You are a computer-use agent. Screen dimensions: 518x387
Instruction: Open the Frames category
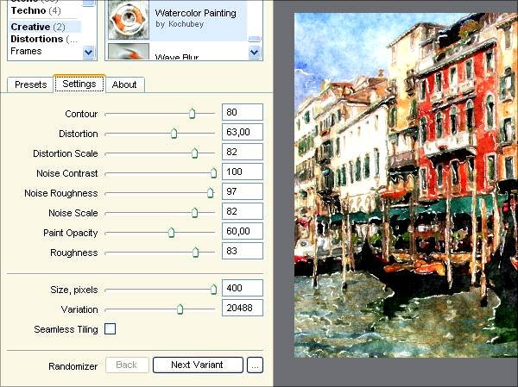point(26,51)
